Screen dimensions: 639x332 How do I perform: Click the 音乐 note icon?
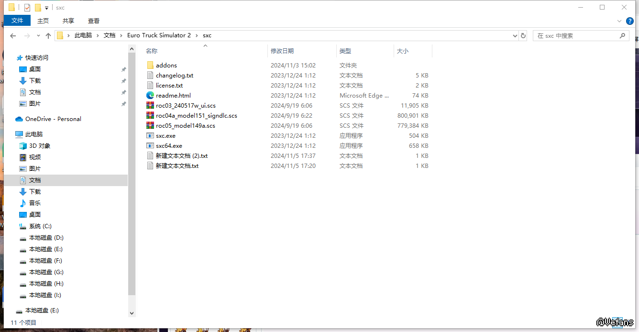[x=22, y=203]
